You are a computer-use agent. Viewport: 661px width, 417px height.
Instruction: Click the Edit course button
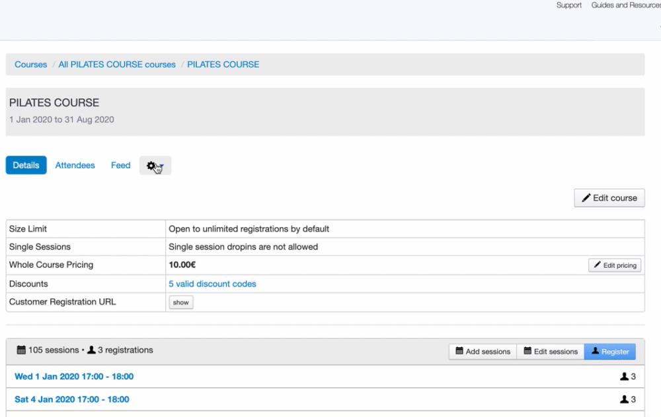[x=609, y=198]
